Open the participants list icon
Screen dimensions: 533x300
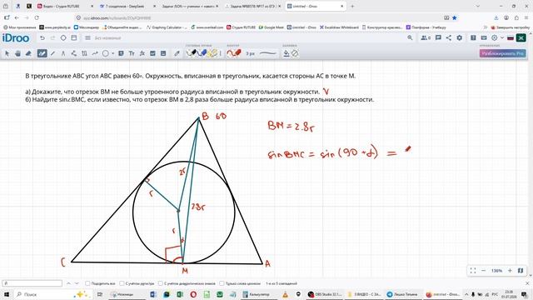click(426, 37)
